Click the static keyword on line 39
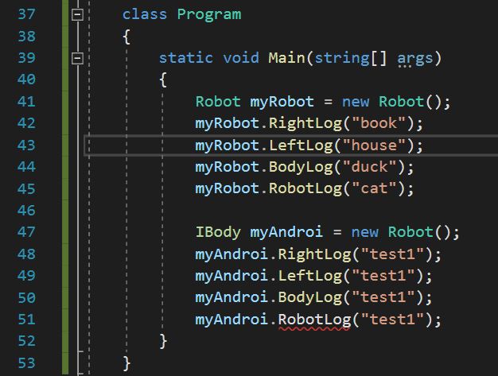The width and height of the screenshot is (498, 376). [x=186, y=58]
